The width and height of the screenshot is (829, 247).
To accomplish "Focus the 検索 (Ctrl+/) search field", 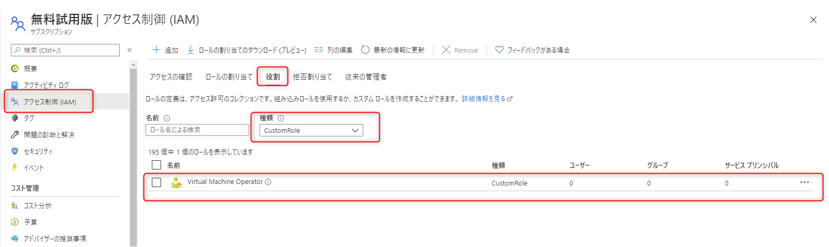I will point(65,50).
